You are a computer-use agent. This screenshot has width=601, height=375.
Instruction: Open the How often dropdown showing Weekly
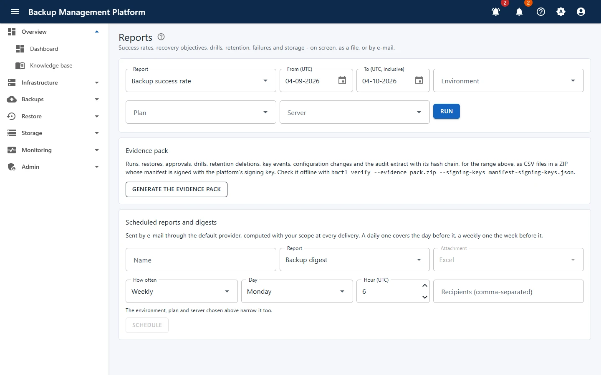tap(182, 291)
